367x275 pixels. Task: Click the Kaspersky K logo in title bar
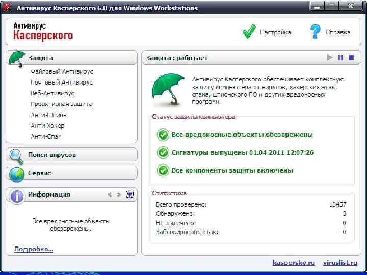click(x=8, y=7)
